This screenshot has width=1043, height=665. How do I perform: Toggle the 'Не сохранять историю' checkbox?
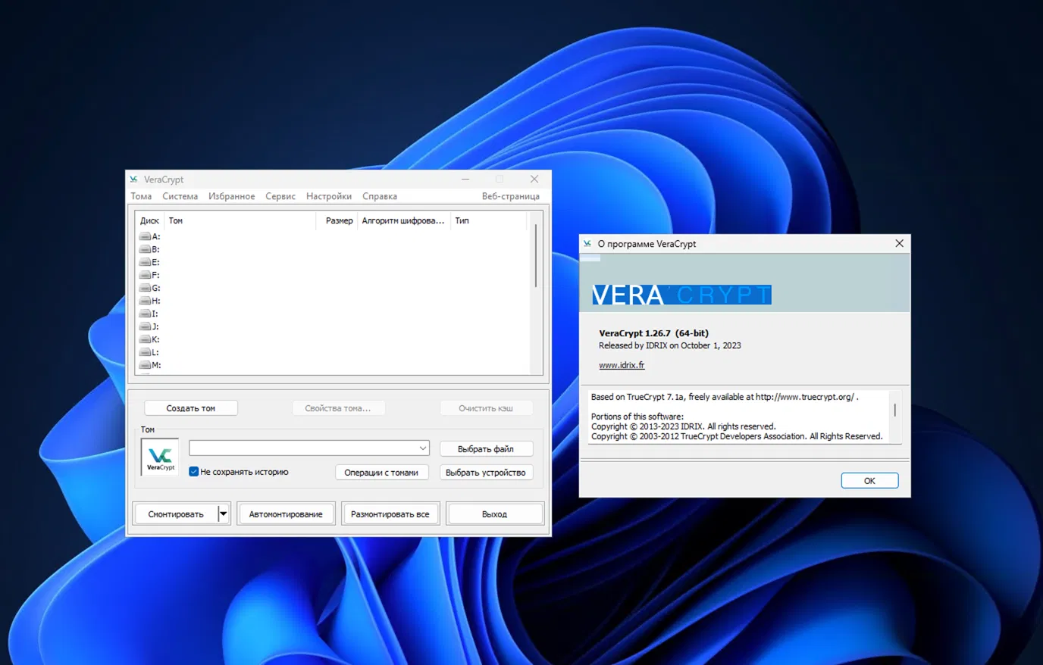pyautogui.click(x=194, y=472)
